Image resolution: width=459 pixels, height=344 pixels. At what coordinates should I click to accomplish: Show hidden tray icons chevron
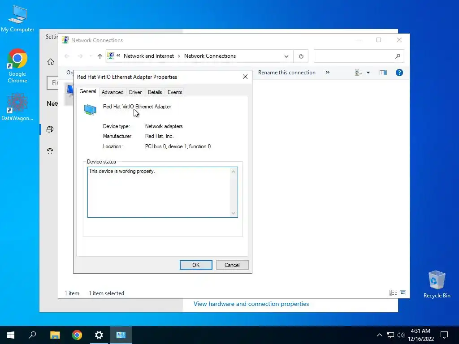(x=379, y=335)
